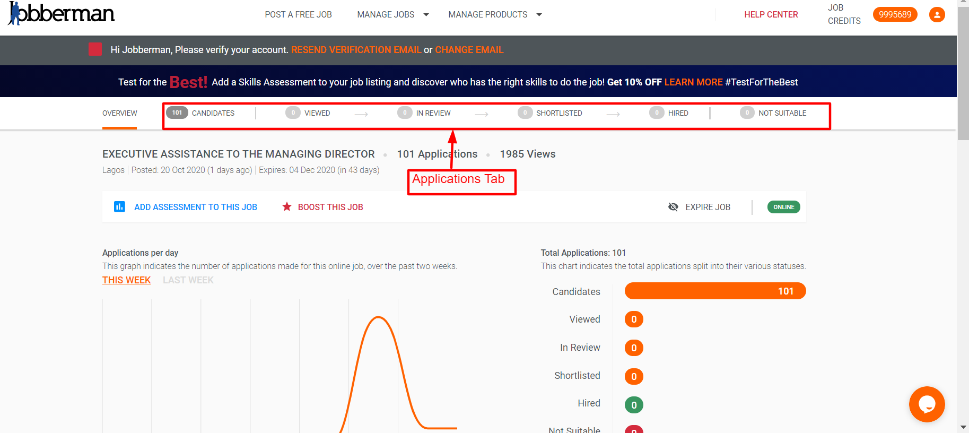Viewport: 969px width, 433px height.
Task: Click the Hired count badge in tab bar
Action: pos(657,112)
